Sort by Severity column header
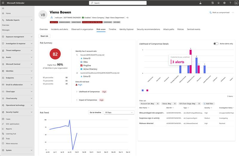 click(x=208, y=108)
